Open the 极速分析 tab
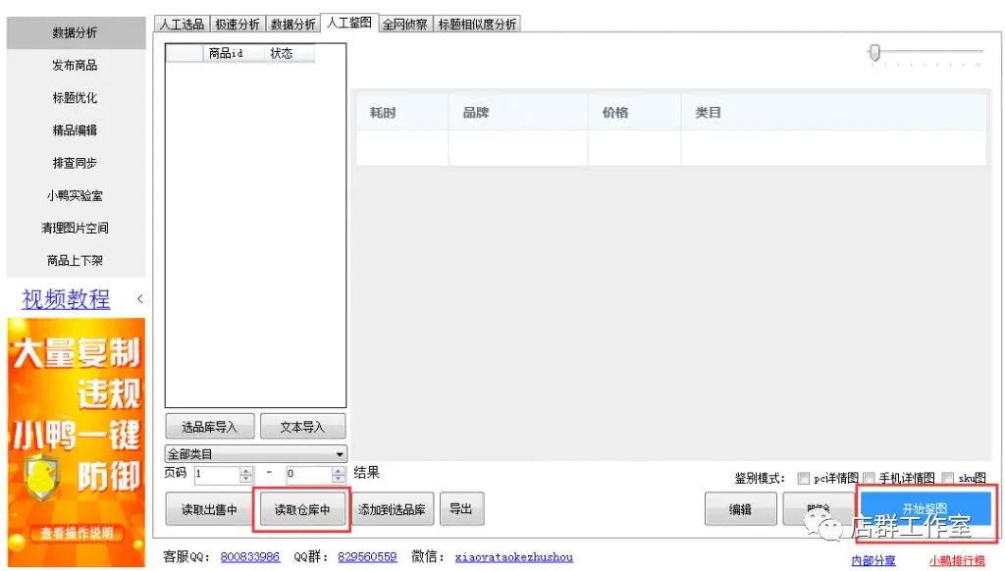Image resolution: width=1005 pixels, height=571 pixels. tap(236, 25)
